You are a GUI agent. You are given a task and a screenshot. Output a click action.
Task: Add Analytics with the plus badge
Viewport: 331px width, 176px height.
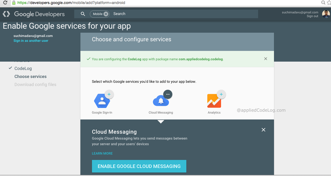tap(221, 94)
